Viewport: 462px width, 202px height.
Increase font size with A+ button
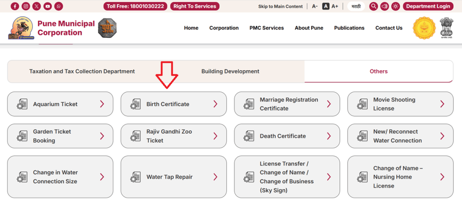pos(335,6)
